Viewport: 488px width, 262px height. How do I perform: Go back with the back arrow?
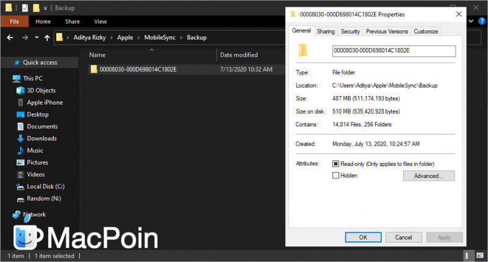pyautogui.click(x=10, y=38)
